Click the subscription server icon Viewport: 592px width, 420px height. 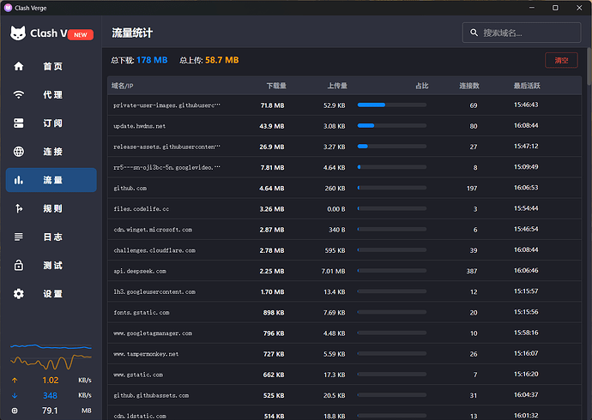coord(19,123)
